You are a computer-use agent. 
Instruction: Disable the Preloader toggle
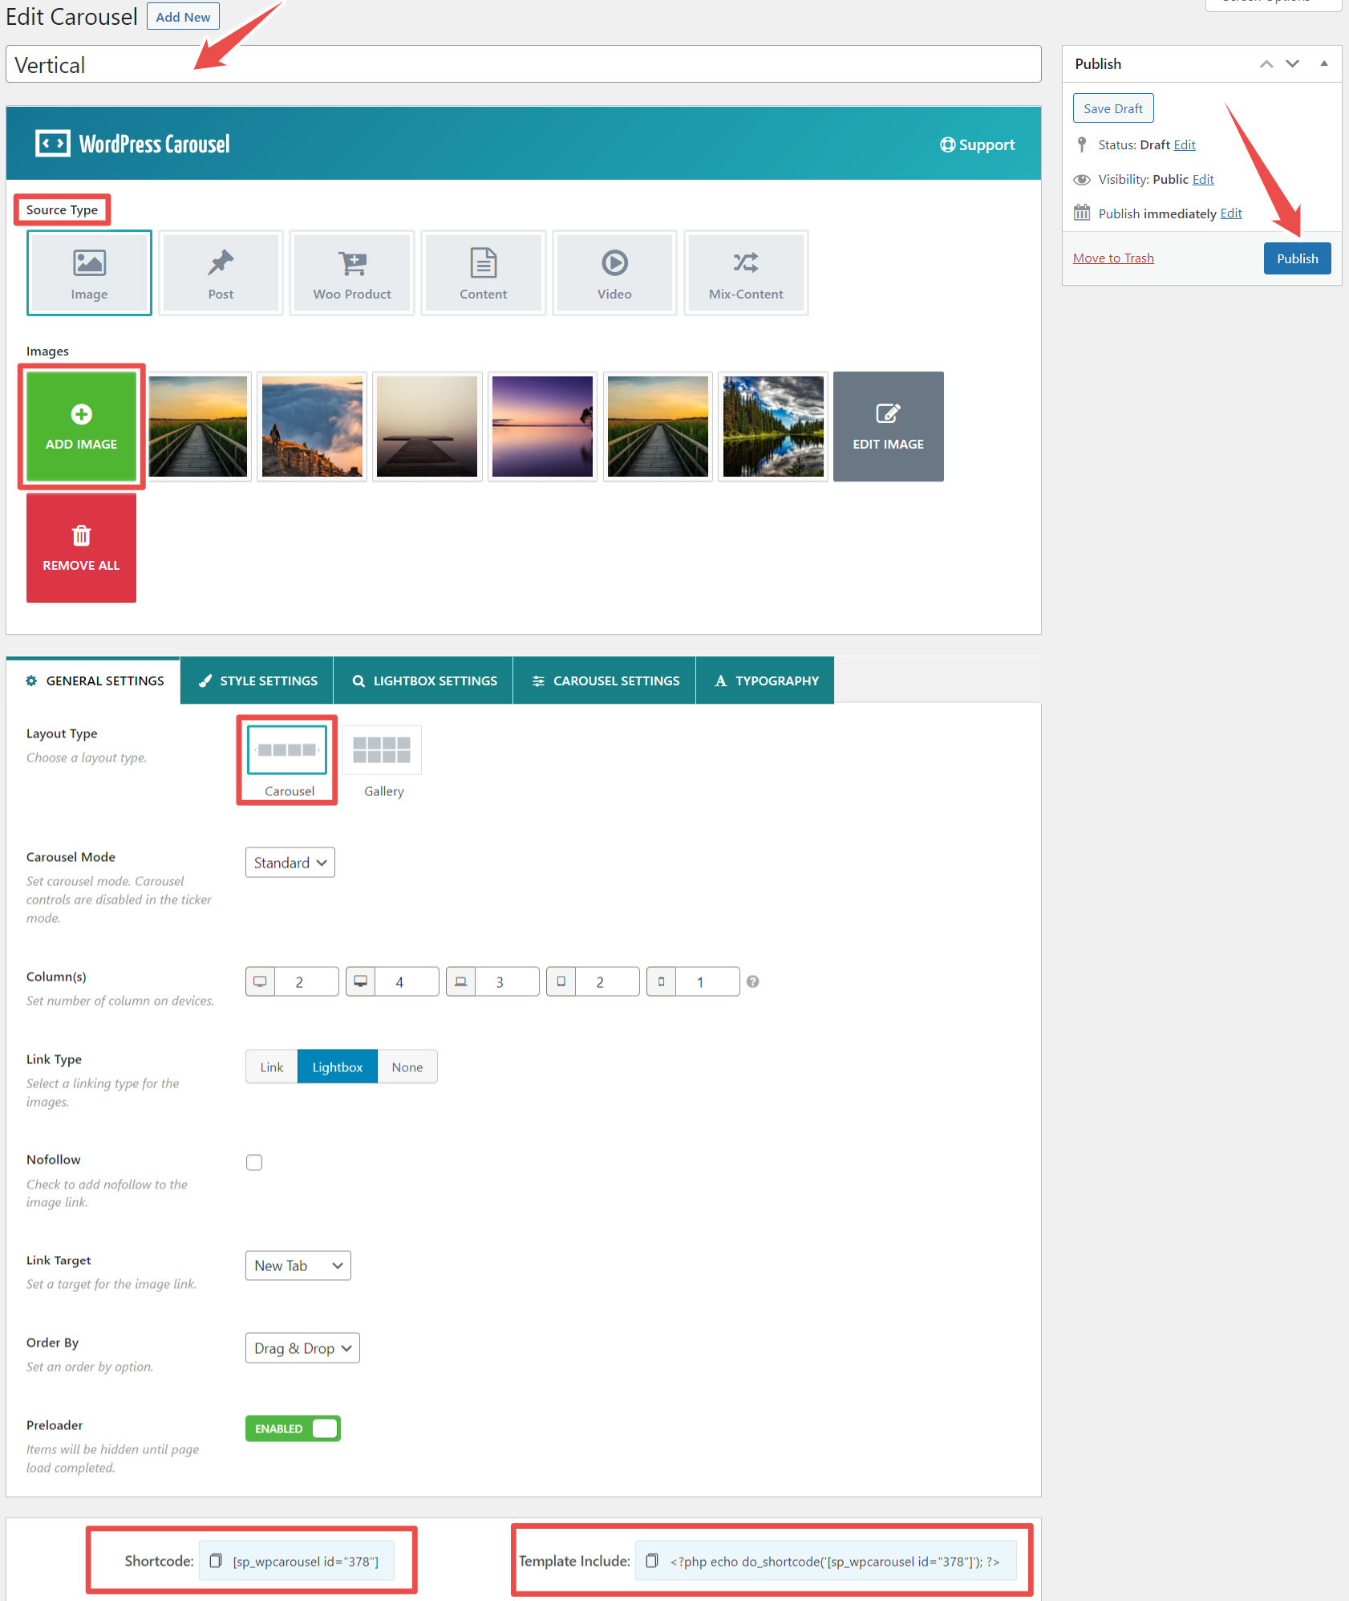coord(293,1428)
